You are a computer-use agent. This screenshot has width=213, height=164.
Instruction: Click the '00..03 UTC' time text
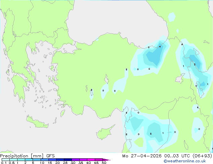[177, 156]
